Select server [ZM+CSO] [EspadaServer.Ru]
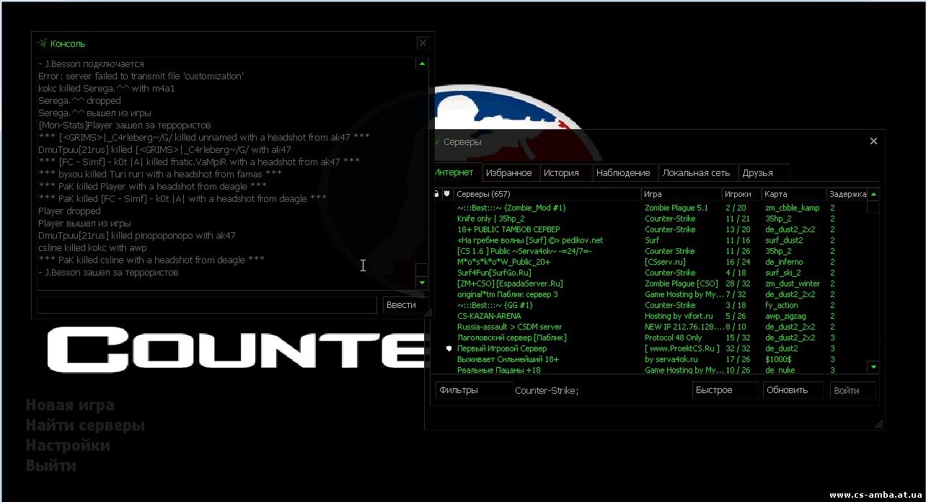 click(x=648, y=283)
